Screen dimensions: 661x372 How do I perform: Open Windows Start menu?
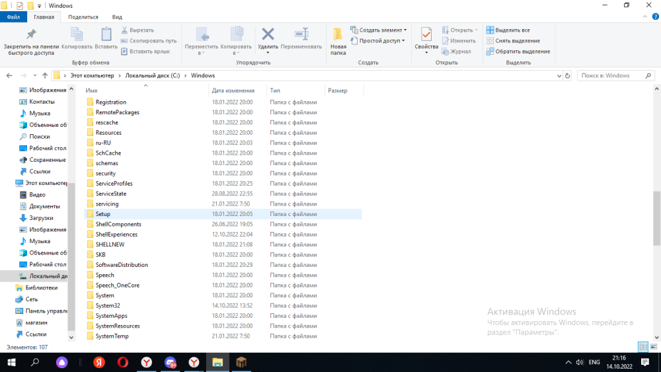coord(11,362)
